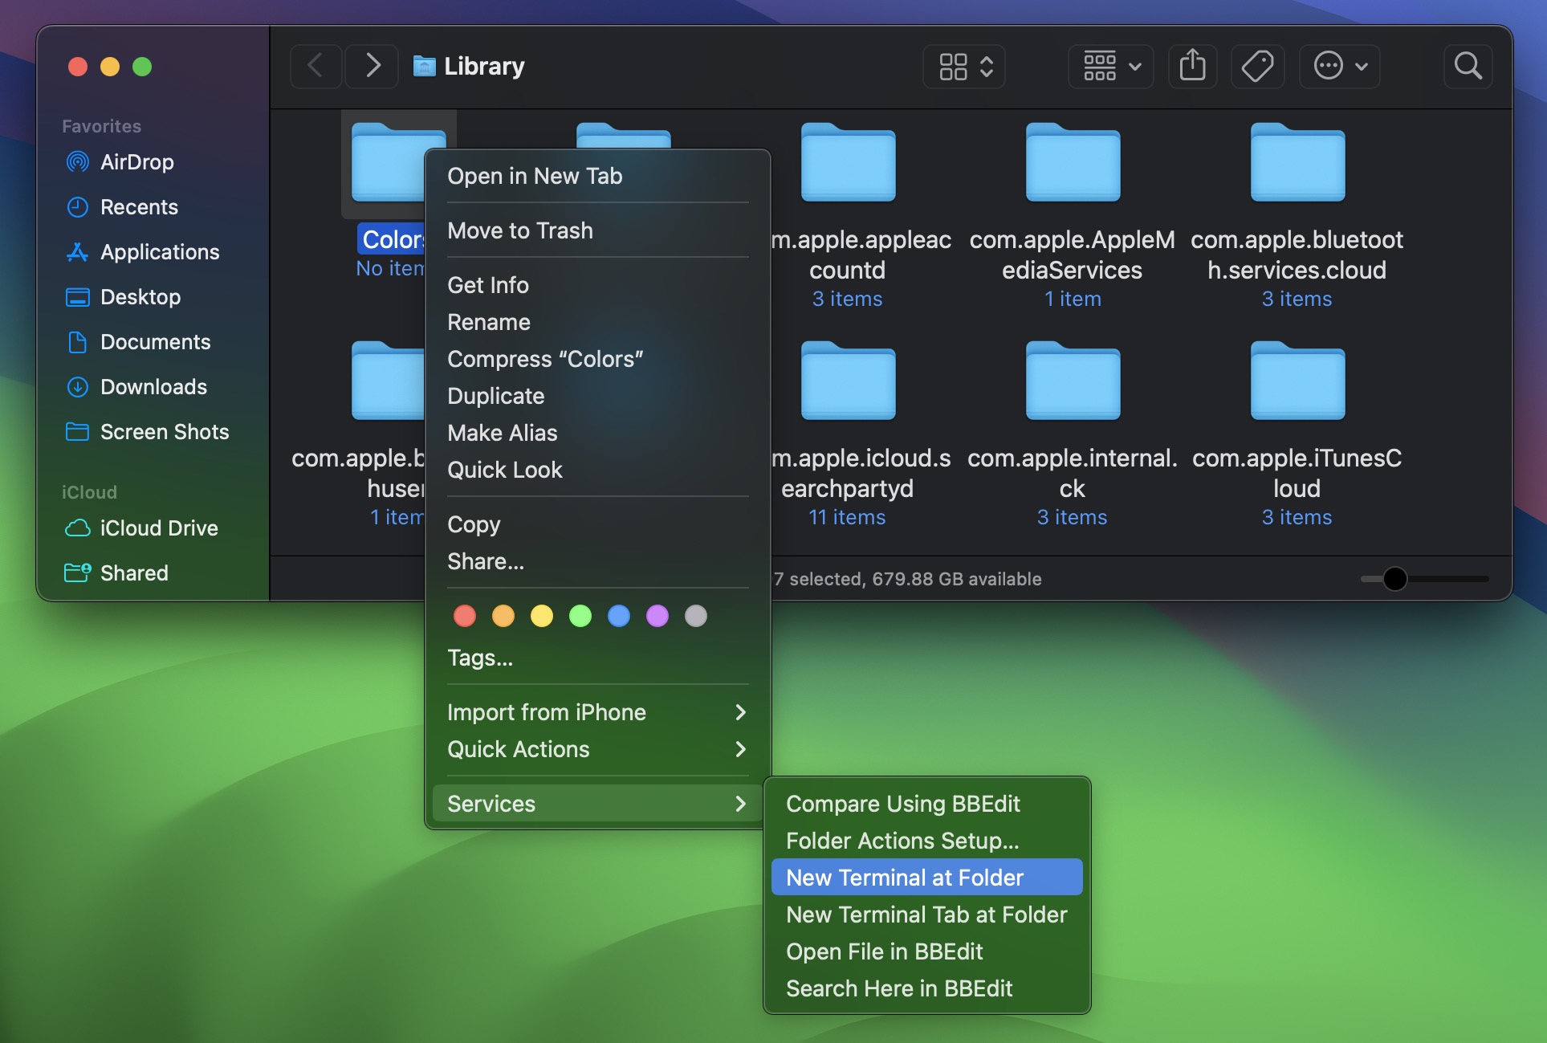Expand the Import from iPhone submenu
1547x1043 pixels.
point(546,711)
